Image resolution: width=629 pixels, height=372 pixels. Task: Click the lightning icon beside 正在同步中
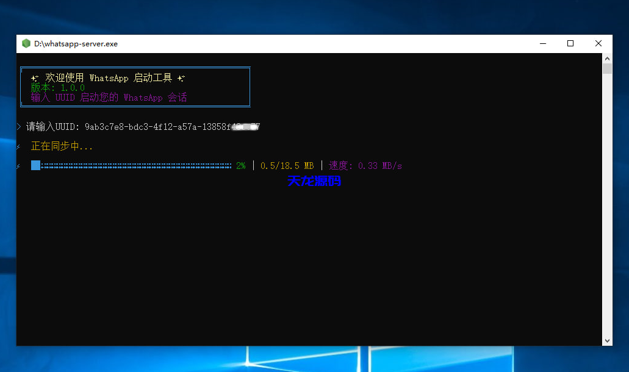pos(18,147)
